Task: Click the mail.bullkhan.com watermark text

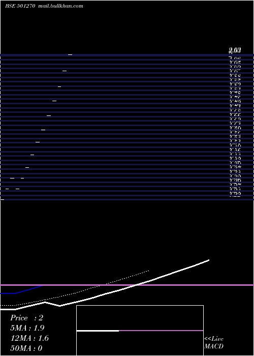Action: pos(60,6)
